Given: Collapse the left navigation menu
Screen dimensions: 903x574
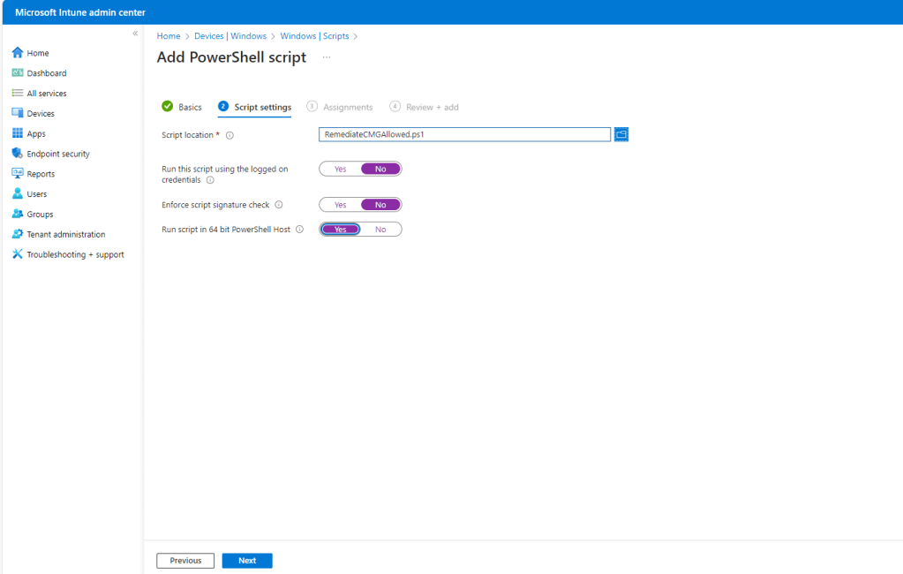Looking at the screenshot, I should coord(135,34).
